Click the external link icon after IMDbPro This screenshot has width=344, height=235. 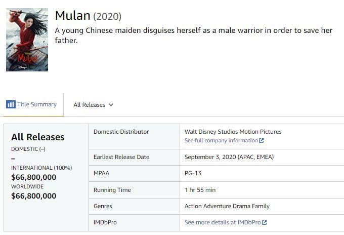point(264,222)
